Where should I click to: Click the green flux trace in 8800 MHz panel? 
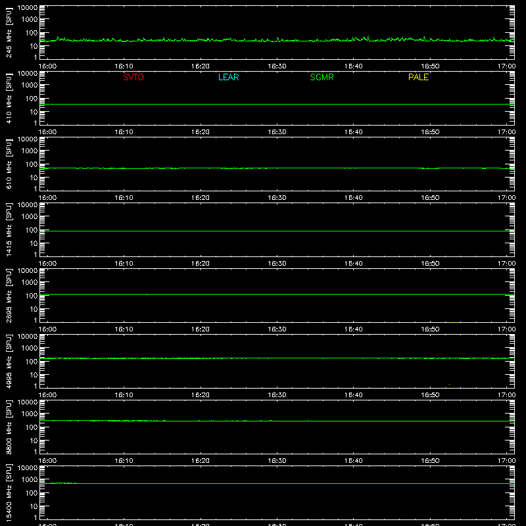(x=277, y=421)
